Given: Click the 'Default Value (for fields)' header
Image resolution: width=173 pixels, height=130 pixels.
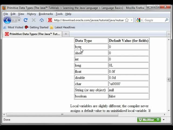Looking at the screenshot, I should pos(129,41).
